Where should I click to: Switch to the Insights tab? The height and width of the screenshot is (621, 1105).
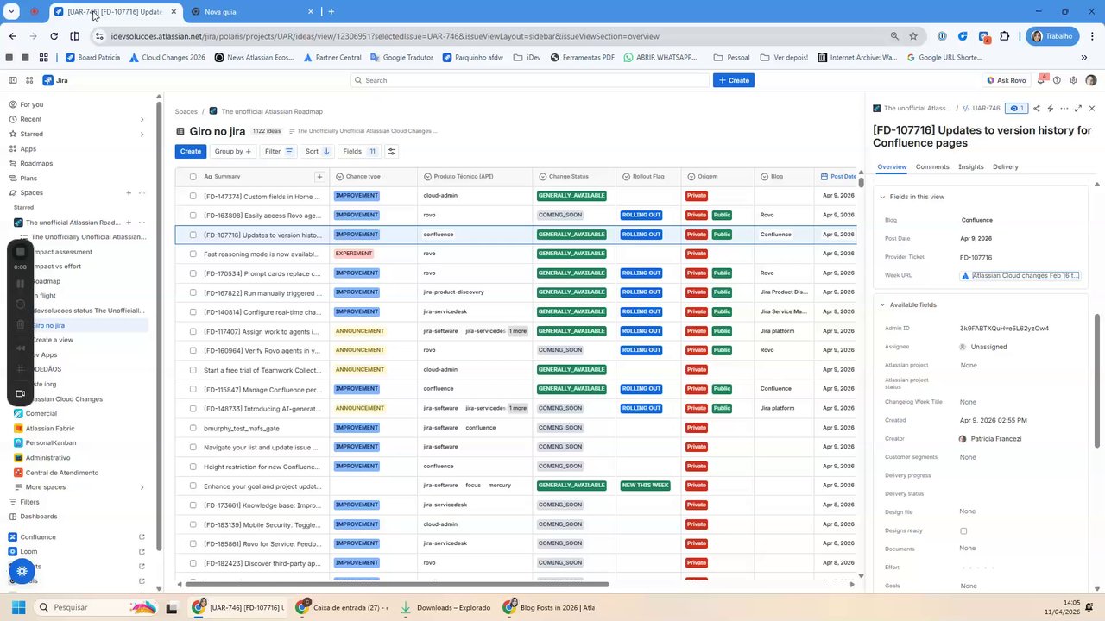[971, 166]
